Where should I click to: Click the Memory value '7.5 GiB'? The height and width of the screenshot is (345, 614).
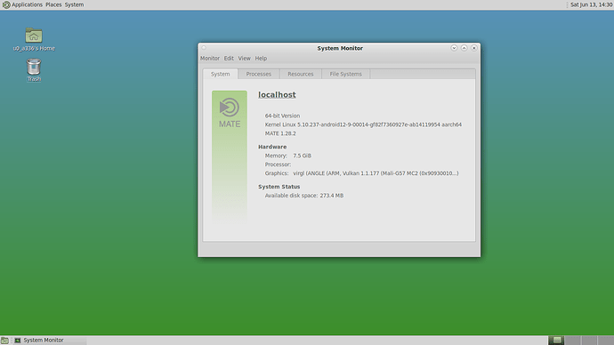pyautogui.click(x=302, y=156)
